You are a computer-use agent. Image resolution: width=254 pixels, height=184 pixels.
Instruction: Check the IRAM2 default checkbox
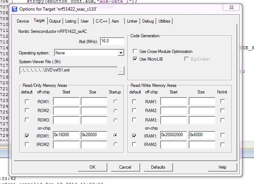tap(134, 144)
